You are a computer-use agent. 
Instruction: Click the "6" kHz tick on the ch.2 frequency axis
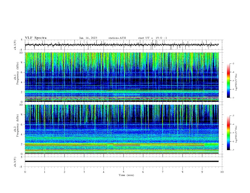point(22,125)
